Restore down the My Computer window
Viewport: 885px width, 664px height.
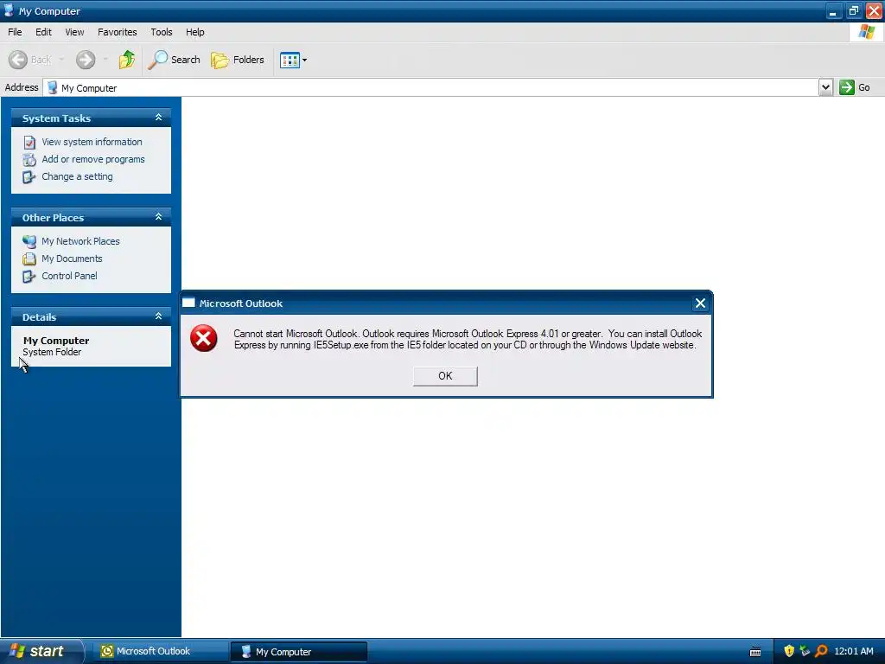coord(853,10)
